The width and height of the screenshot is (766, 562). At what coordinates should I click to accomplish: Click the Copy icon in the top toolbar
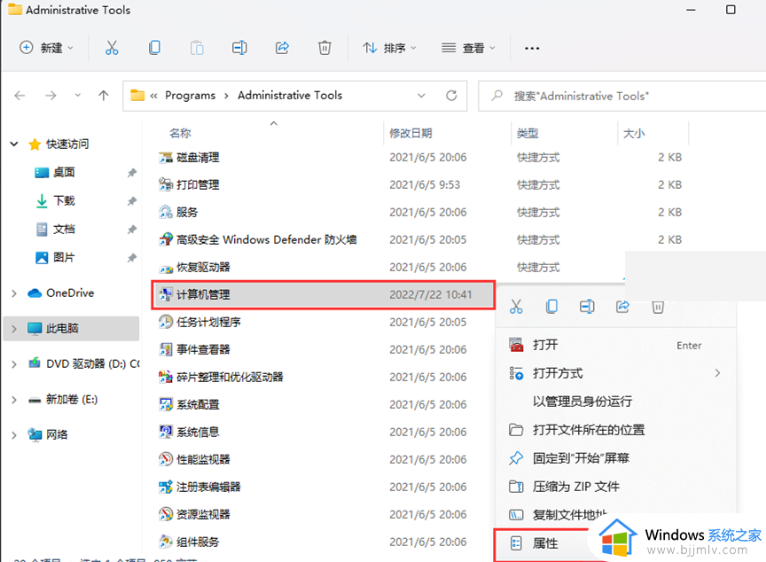[154, 48]
